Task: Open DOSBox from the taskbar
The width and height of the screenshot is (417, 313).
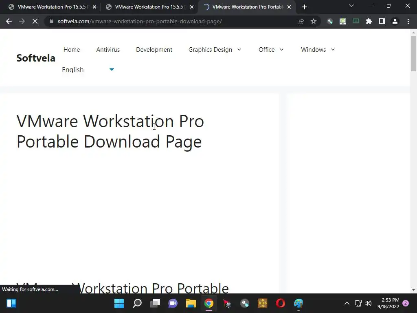Action: point(263,303)
